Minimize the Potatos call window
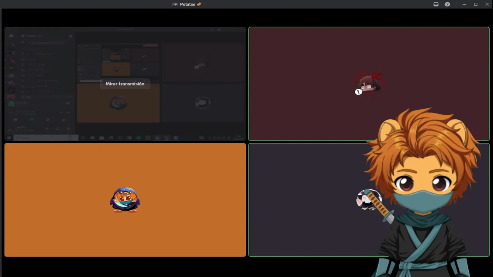This screenshot has width=493, height=277. (x=464, y=4)
